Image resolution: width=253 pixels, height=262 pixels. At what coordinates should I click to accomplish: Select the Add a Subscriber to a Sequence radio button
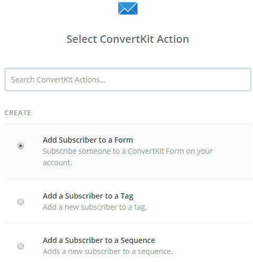(21, 246)
